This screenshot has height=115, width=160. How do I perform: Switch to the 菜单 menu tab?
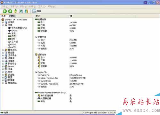point(4,16)
